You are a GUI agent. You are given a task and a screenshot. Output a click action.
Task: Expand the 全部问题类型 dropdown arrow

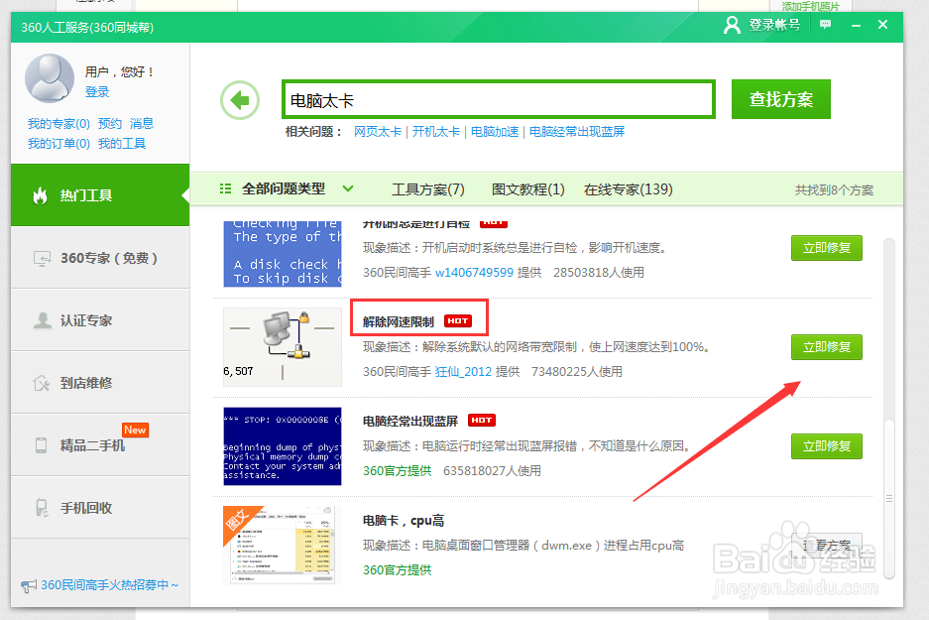(x=348, y=189)
